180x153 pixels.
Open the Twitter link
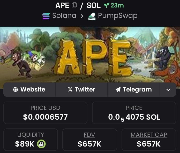81,89
